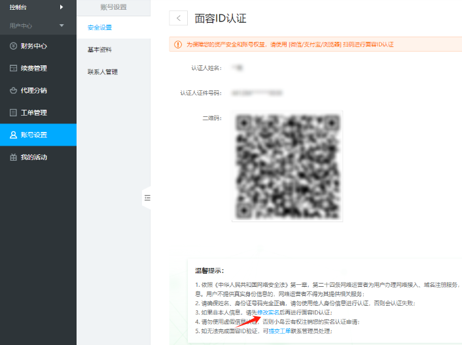Click the 面容ID认证 QR code
Image resolution: width=462 pixels, height=345 pixels.
(287, 166)
